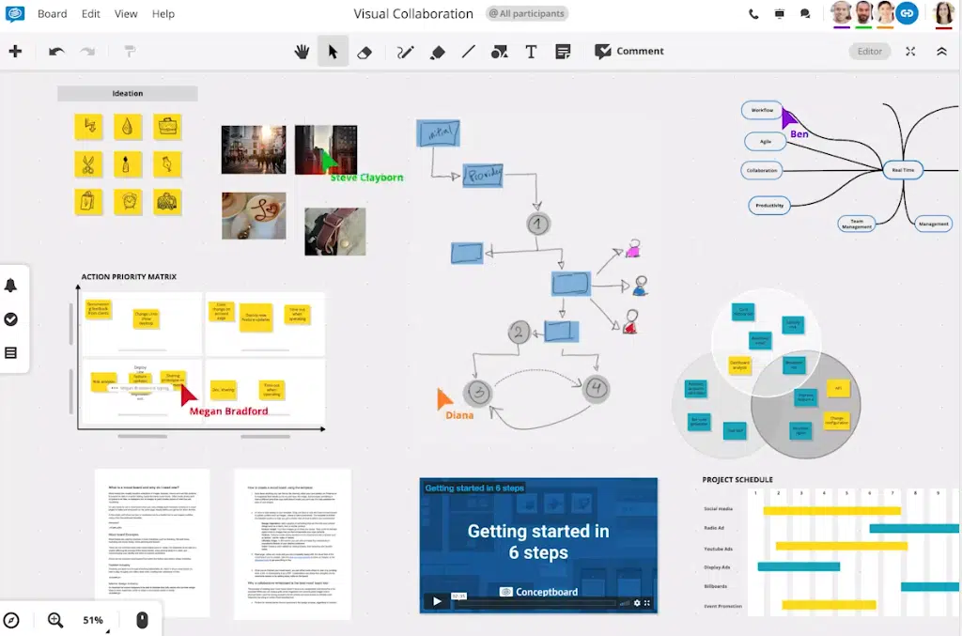962x636 pixels.
Task: Open the Shapes tool
Action: point(499,52)
